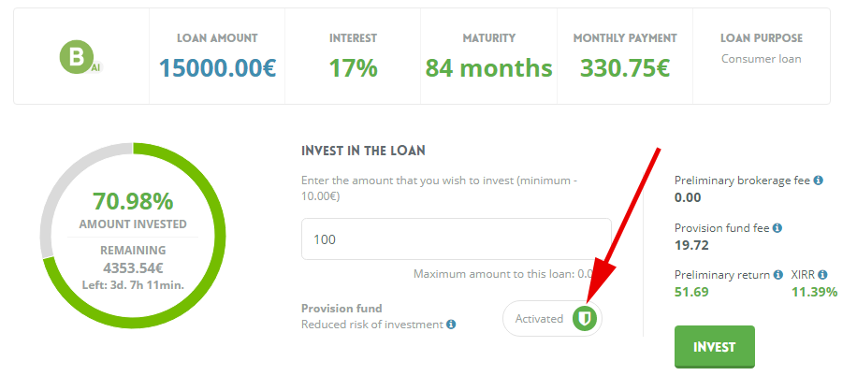This screenshot has width=857, height=390.
Task: Show Preliminary return info tooltip icon
Action: pyautogui.click(x=778, y=275)
